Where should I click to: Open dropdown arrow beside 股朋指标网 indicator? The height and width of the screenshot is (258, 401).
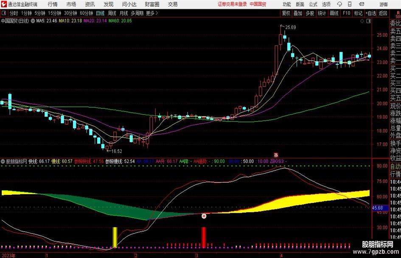tap(3, 161)
